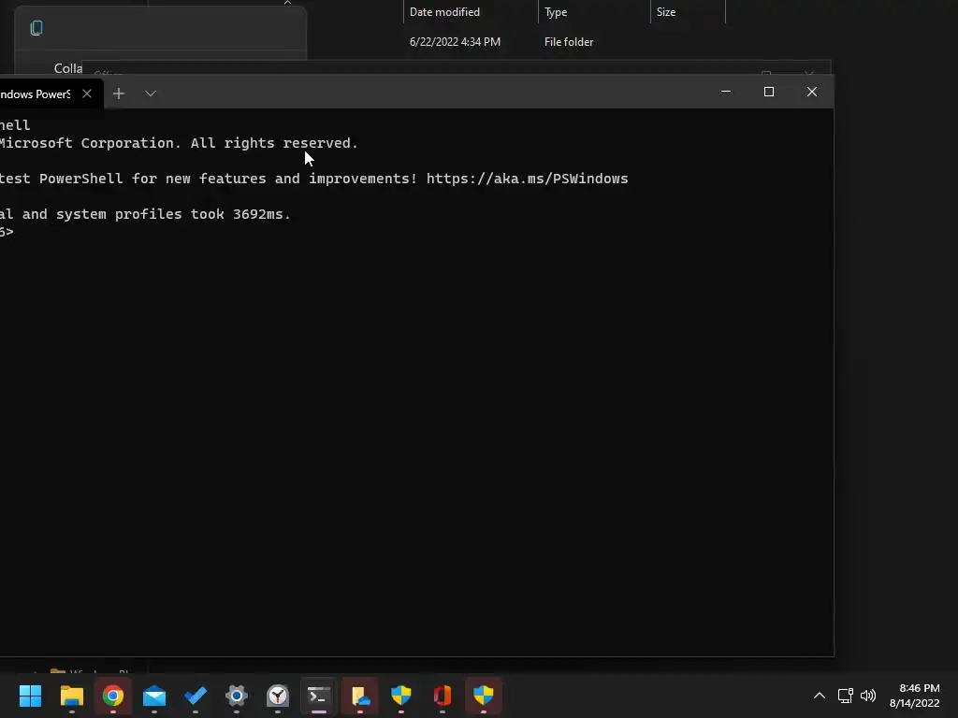
Task: Open a new tab in Windows Terminal
Action: [119, 93]
